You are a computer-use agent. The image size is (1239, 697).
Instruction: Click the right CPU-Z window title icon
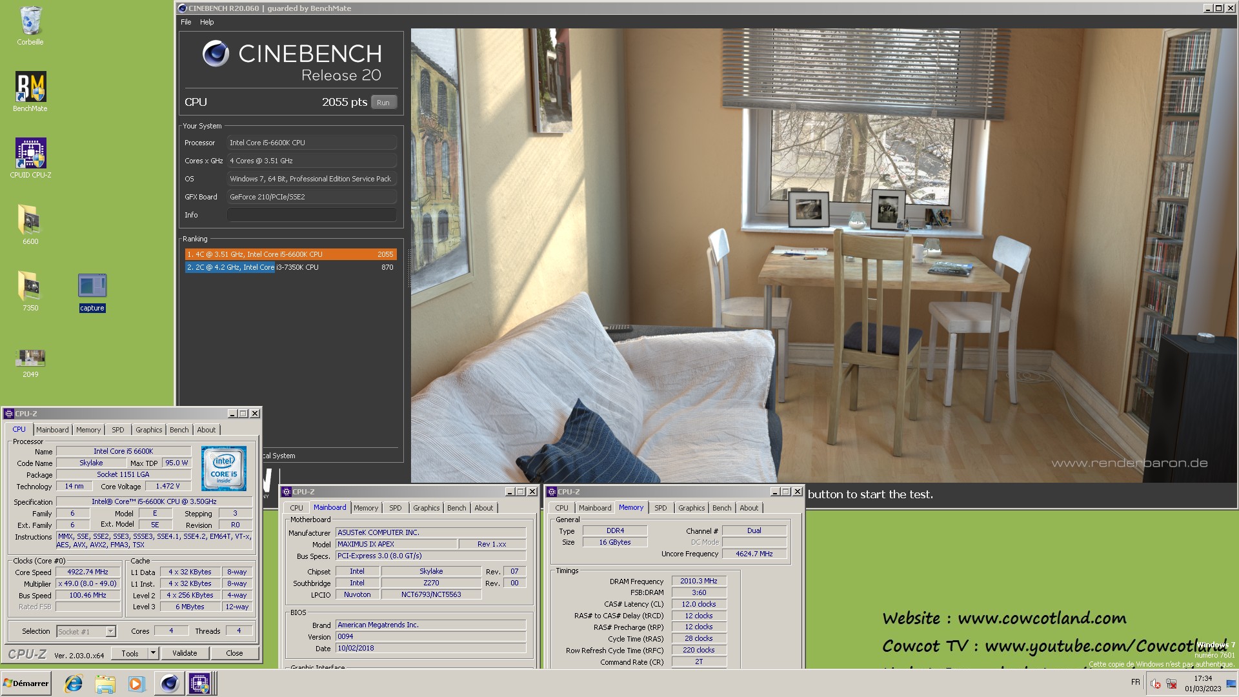tap(552, 492)
